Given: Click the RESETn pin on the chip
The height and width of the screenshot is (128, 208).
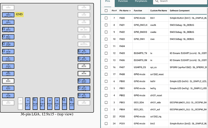Looking at the screenshot, I should click(84, 44).
